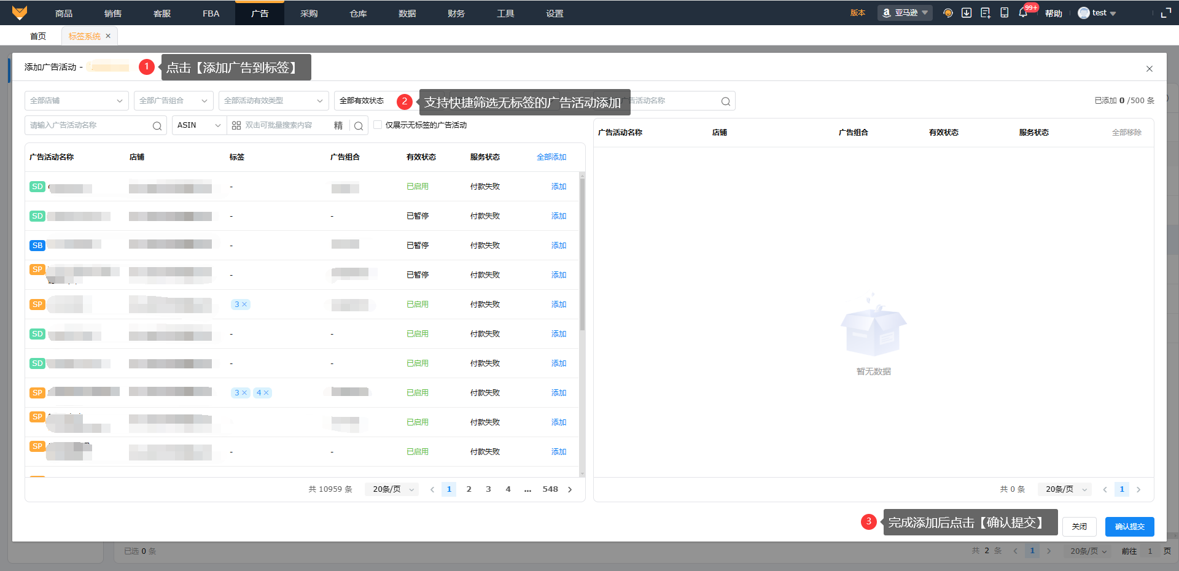This screenshot has width=1179, height=571.
Task: Open 20条/页 page size in left list
Action: [x=393, y=489]
